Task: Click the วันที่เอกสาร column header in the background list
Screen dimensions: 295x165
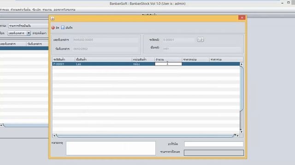Action: [x=37, y=44]
